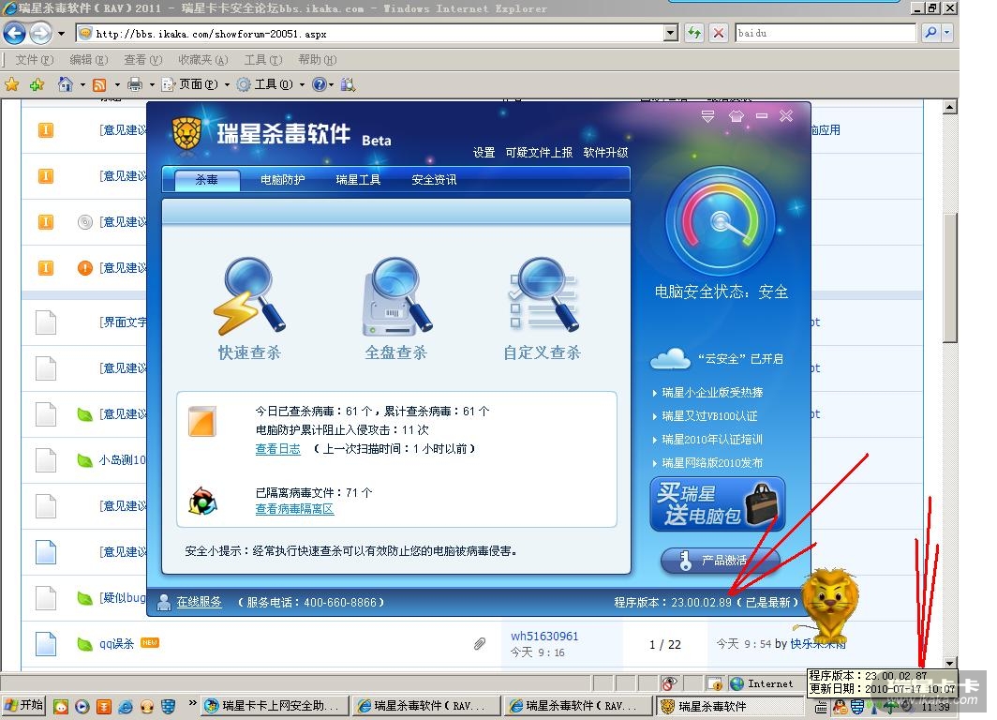Click the stop loading X icon
997x720 pixels.
(719, 33)
